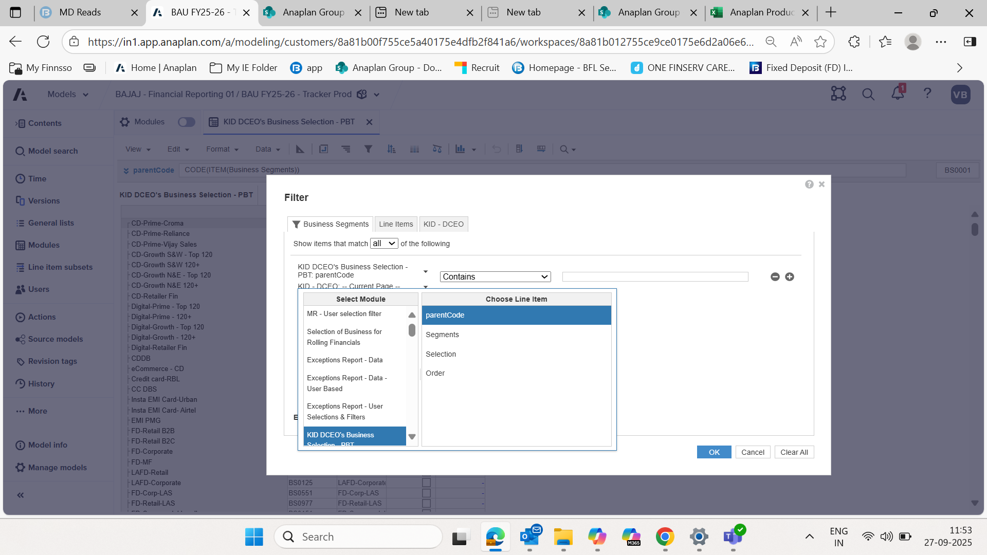The width and height of the screenshot is (987, 555).
Task: Toggle the Modules switch
Action: [187, 122]
